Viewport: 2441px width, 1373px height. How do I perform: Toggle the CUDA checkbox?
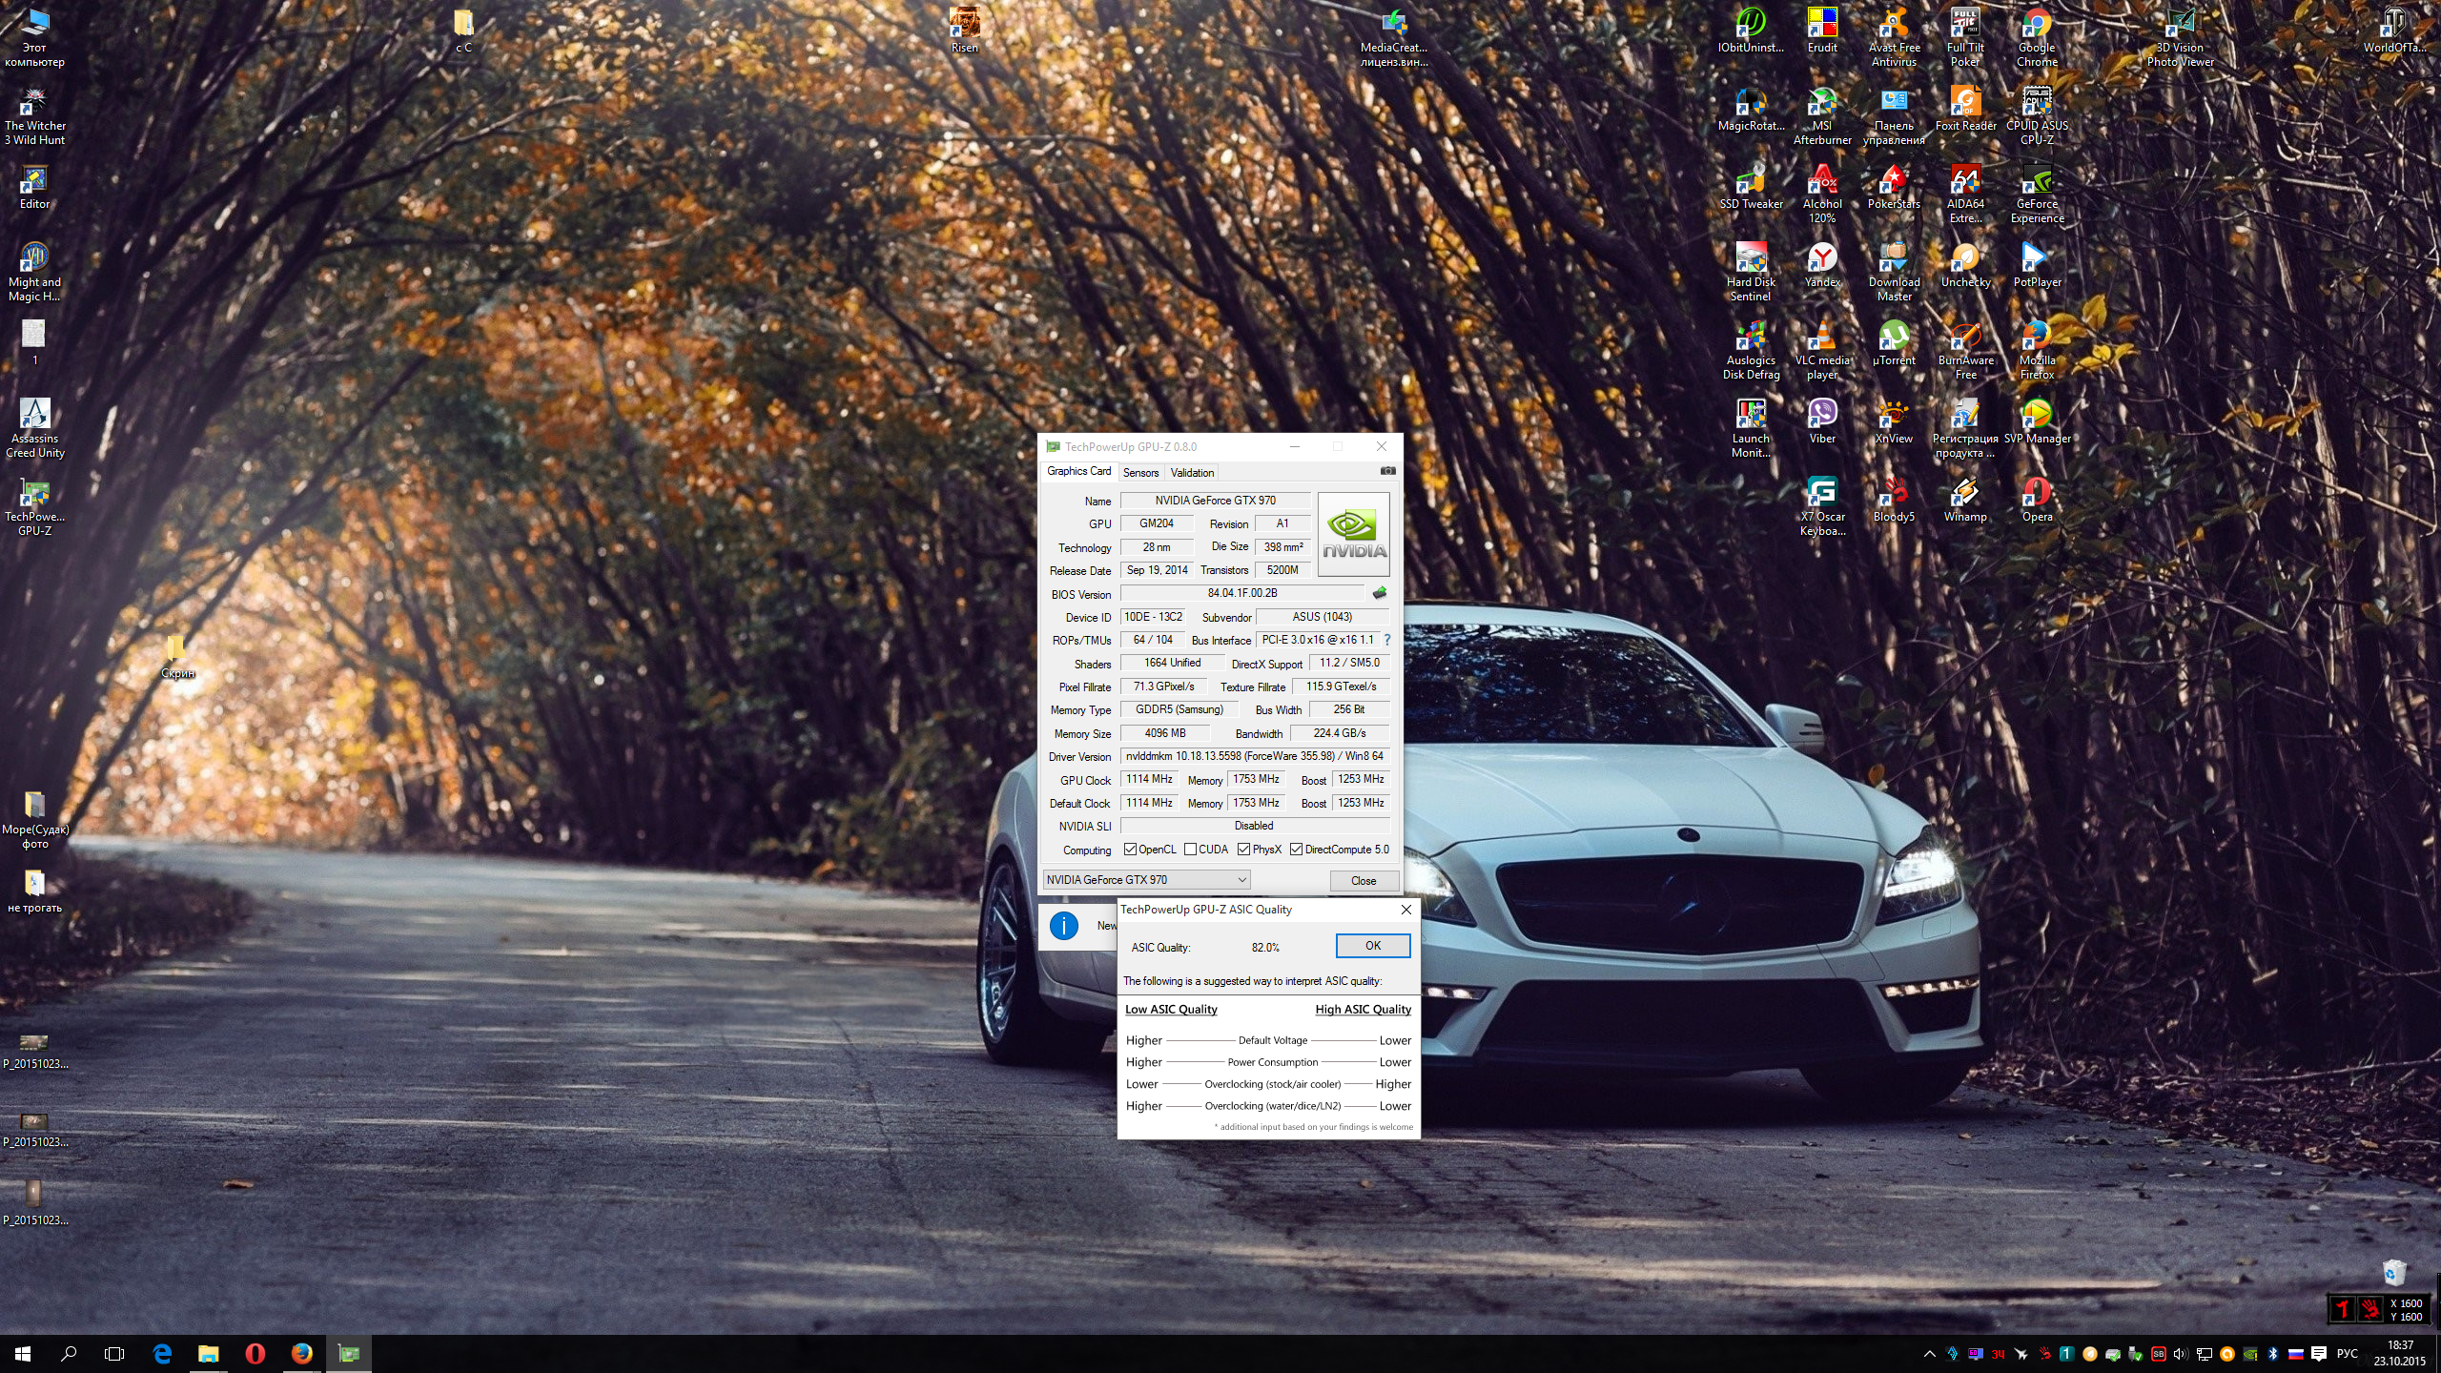click(x=1190, y=850)
